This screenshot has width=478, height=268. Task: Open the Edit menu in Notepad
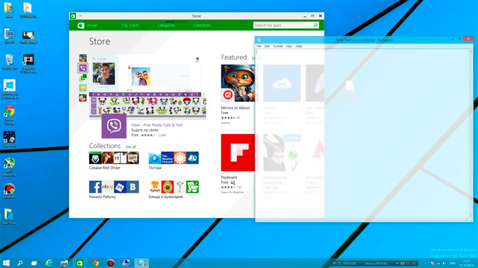[267, 46]
